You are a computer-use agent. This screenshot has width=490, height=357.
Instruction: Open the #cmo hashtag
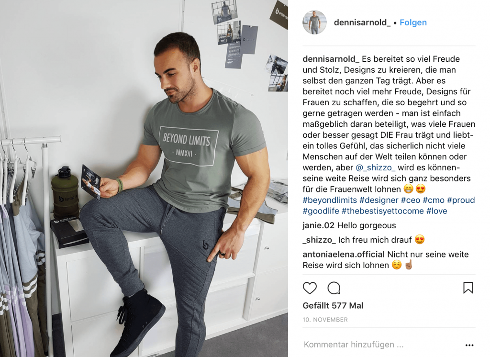pos(434,200)
